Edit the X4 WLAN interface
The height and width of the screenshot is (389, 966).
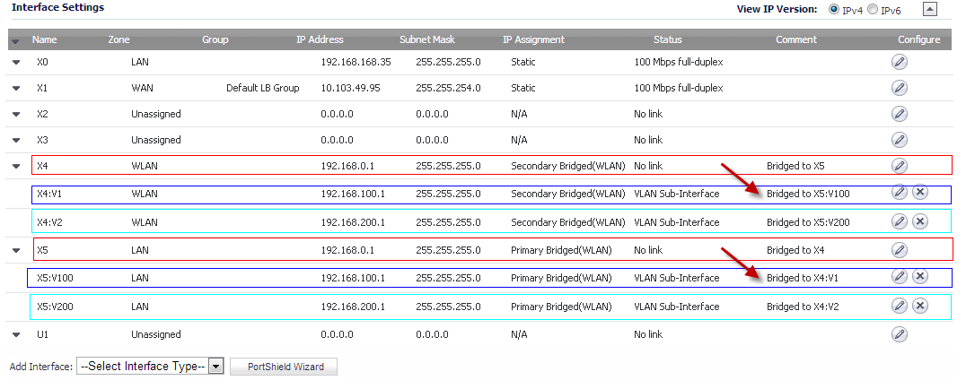click(900, 166)
